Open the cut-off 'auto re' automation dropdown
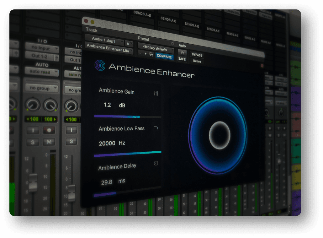 (x=73, y=75)
